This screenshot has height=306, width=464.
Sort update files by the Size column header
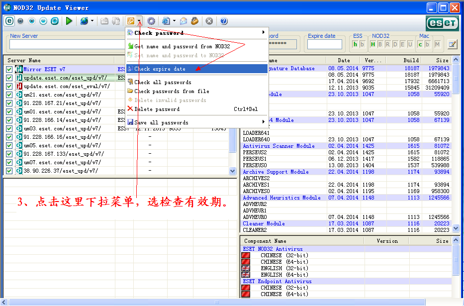(x=437, y=60)
